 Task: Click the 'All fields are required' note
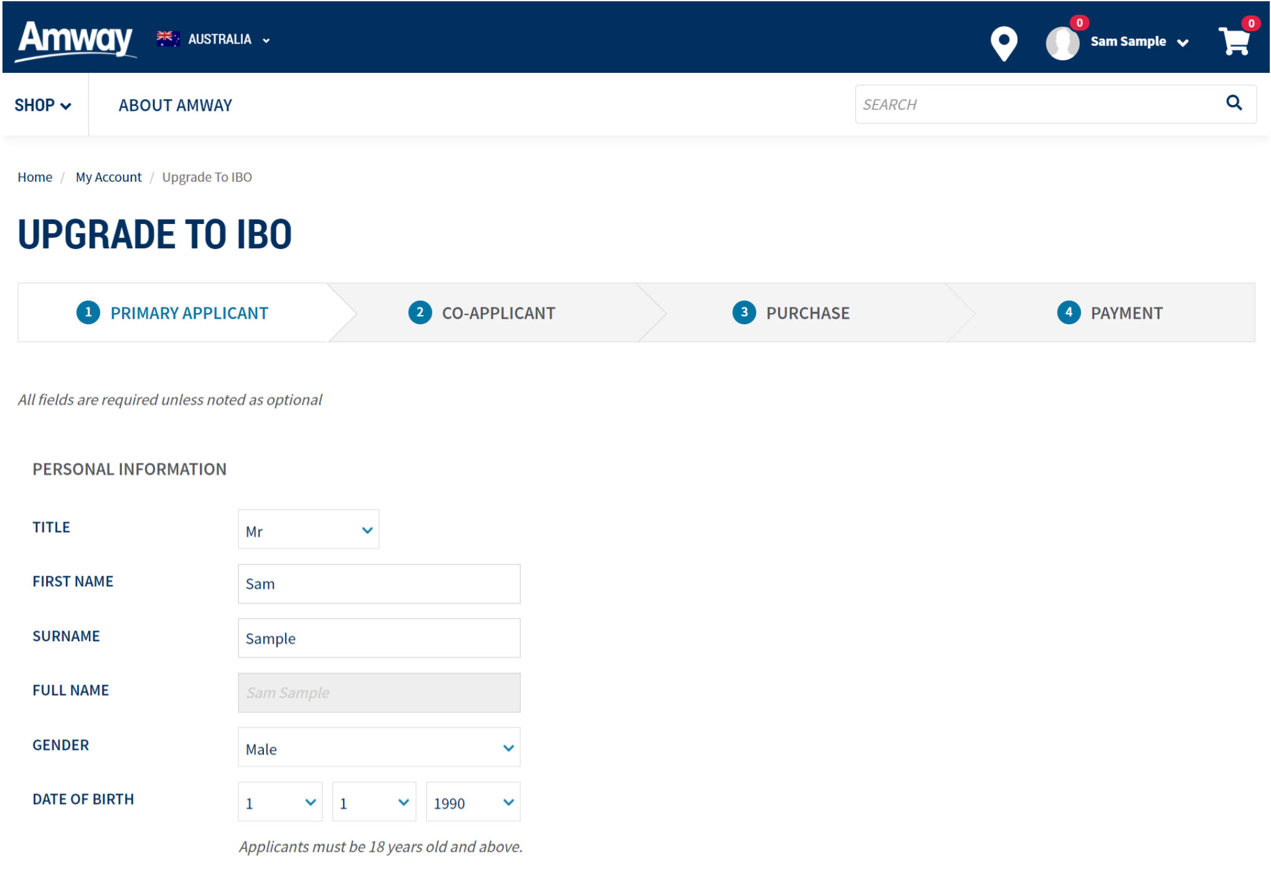(x=170, y=400)
